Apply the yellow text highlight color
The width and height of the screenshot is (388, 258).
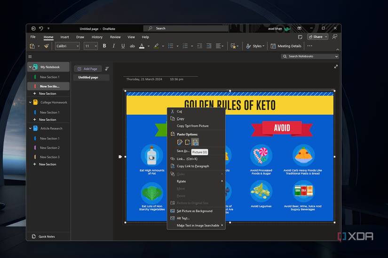coord(157,46)
